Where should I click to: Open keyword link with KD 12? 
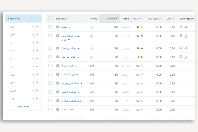[71, 38]
